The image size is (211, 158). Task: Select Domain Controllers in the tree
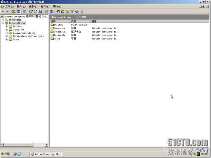24,33
